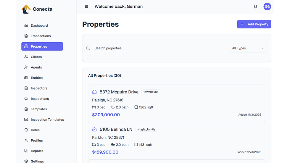Click the Settings gear icon

pos(26,161)
